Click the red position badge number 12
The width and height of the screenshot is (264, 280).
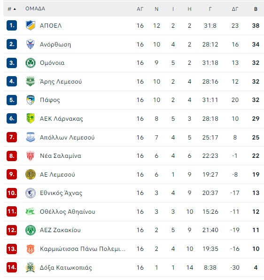[x=12, y=230]
